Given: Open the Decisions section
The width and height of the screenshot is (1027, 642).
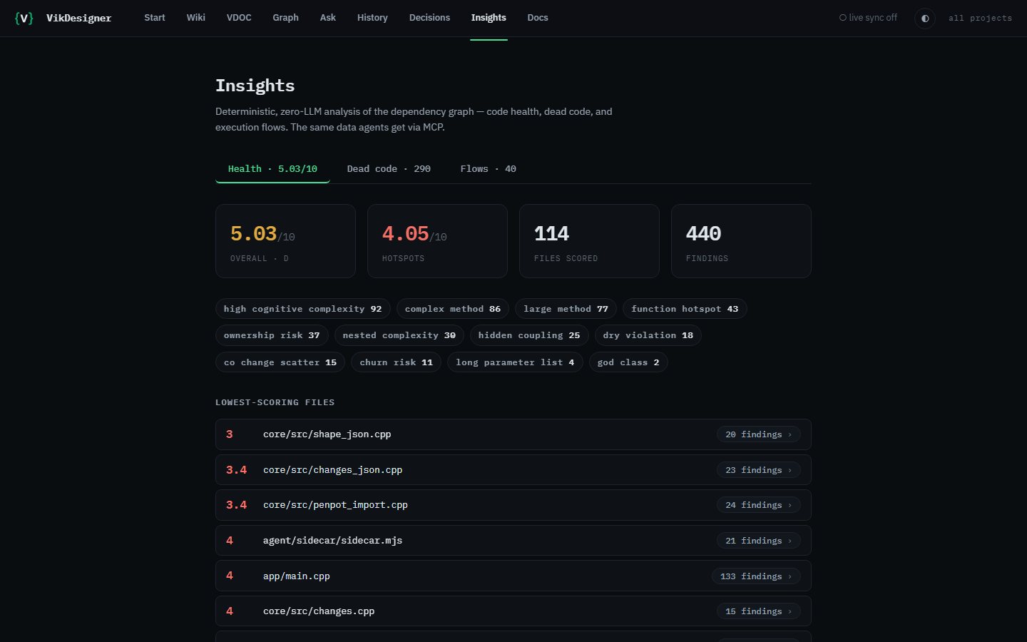Looking at the screenshot, I should coord(429,18).
